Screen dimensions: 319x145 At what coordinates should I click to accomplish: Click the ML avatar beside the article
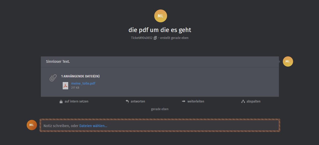[x=288, y=61]
